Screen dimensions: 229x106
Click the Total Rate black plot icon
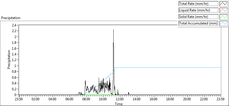224,4
